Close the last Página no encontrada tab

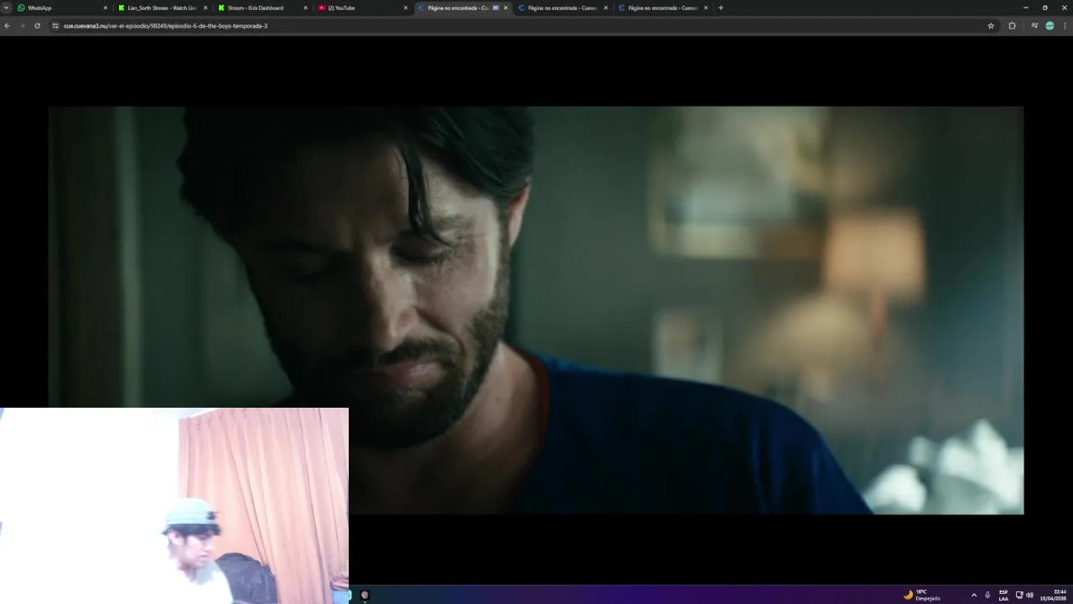706,8
